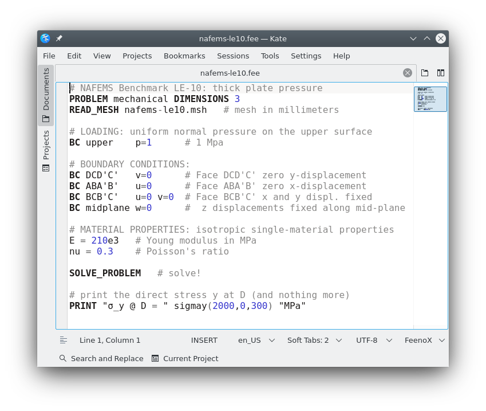Click the nafems-le10.fee document tab

(x=230, y=73)
